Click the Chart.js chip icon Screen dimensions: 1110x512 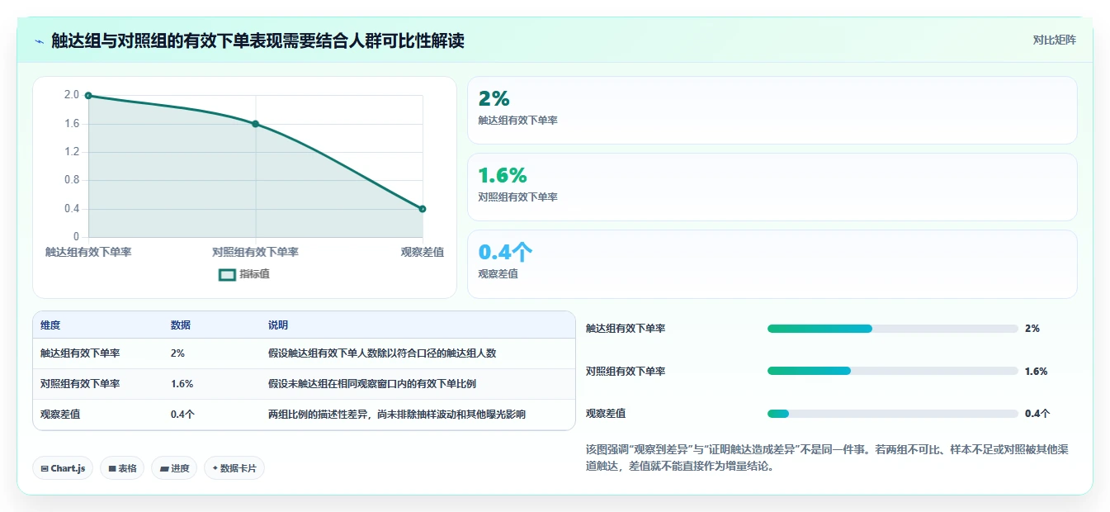[45, 469]
